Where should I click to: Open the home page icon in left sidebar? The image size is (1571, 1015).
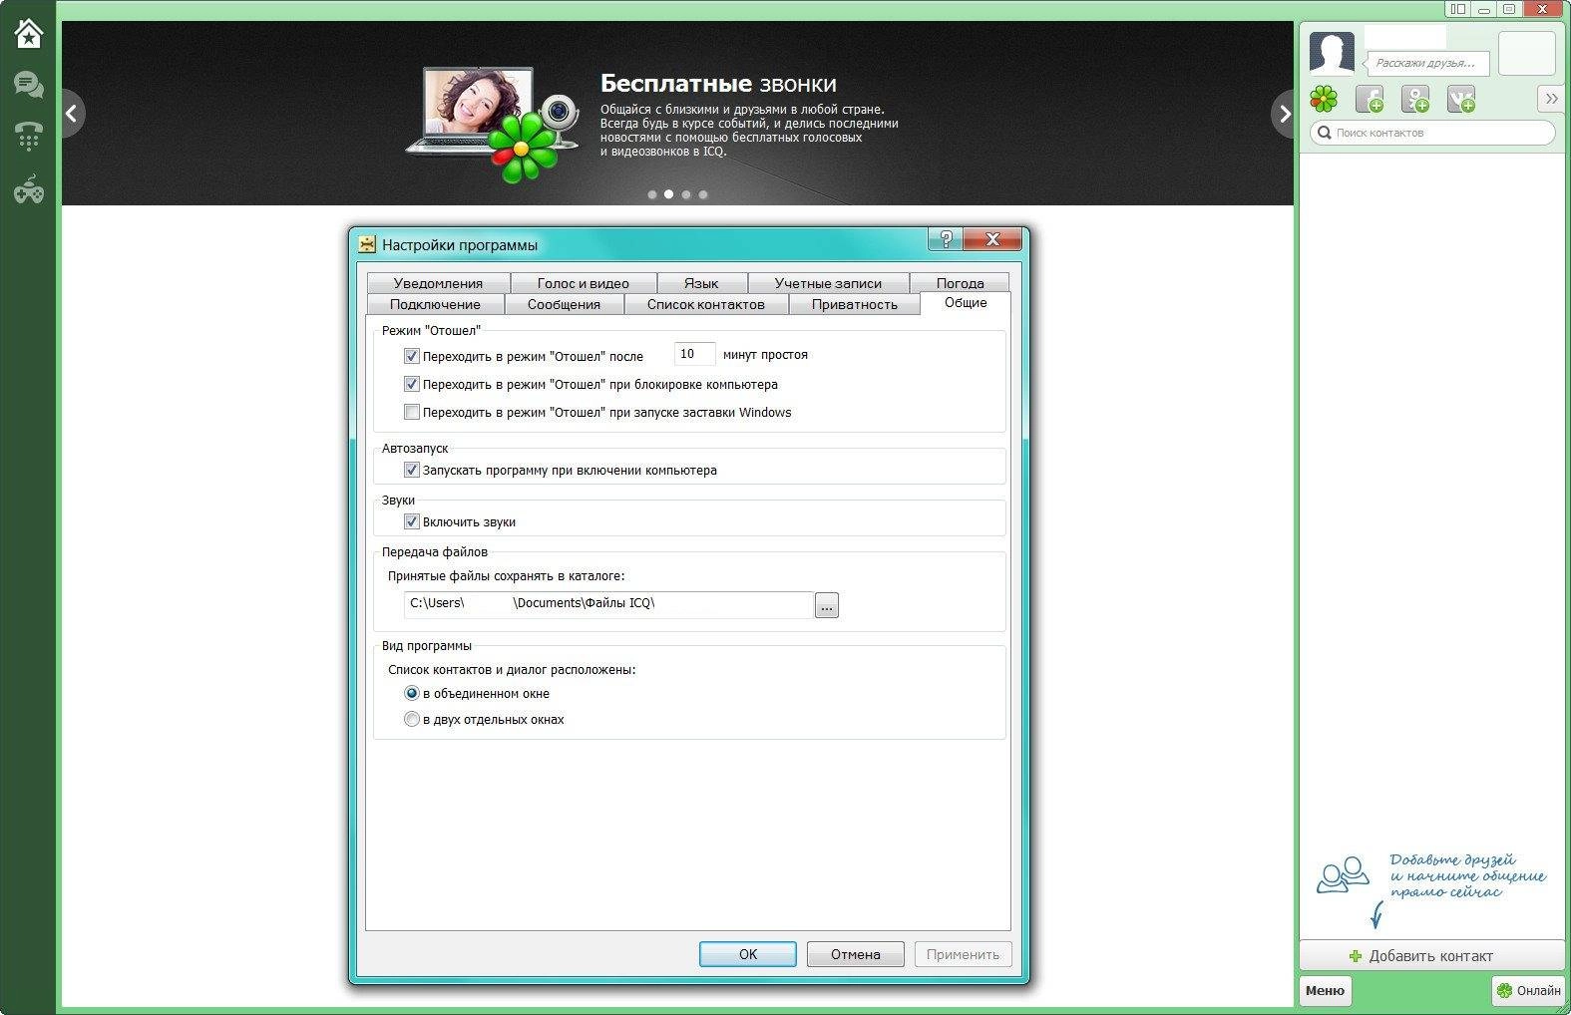[28, 34]
